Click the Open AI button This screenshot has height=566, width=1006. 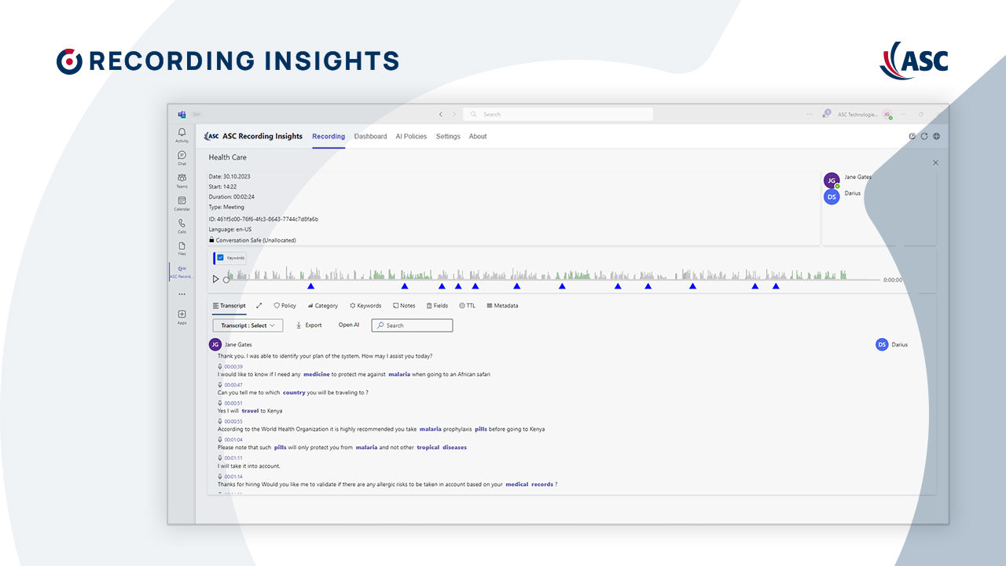click(349, 325)
